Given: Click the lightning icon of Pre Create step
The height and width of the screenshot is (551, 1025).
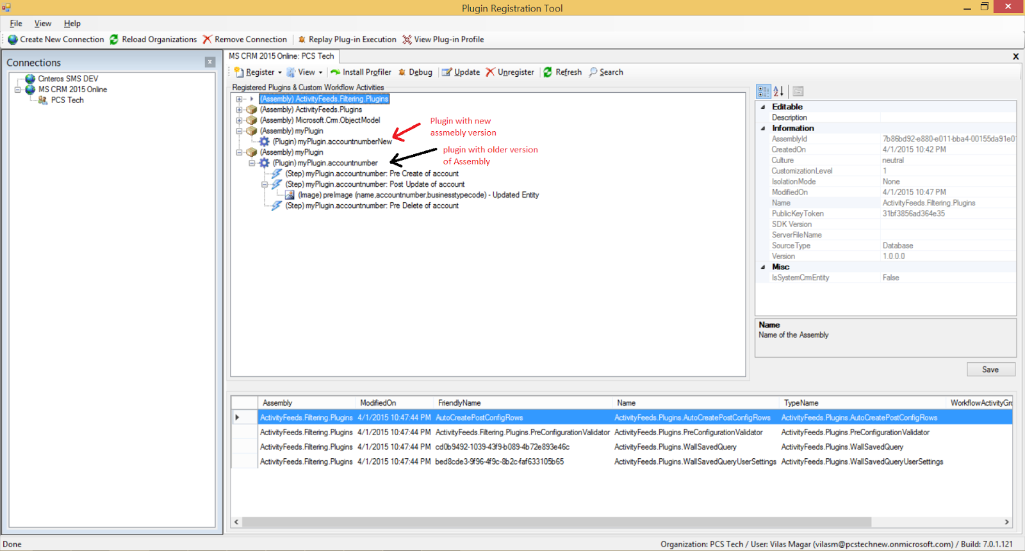Looking at the screenshot, I should pos(276,173).
